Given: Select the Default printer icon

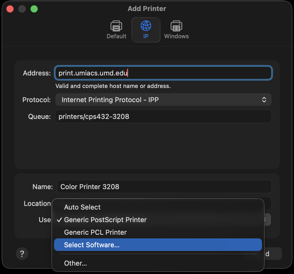Looking at the screenshot, I should (x=116, y=26).
